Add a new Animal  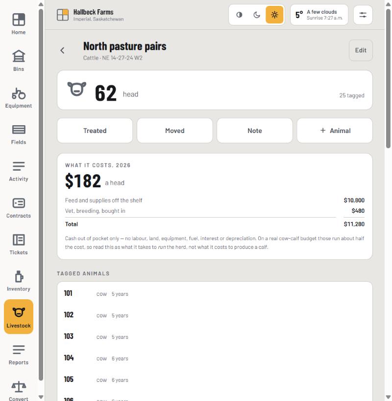(335, 131)
